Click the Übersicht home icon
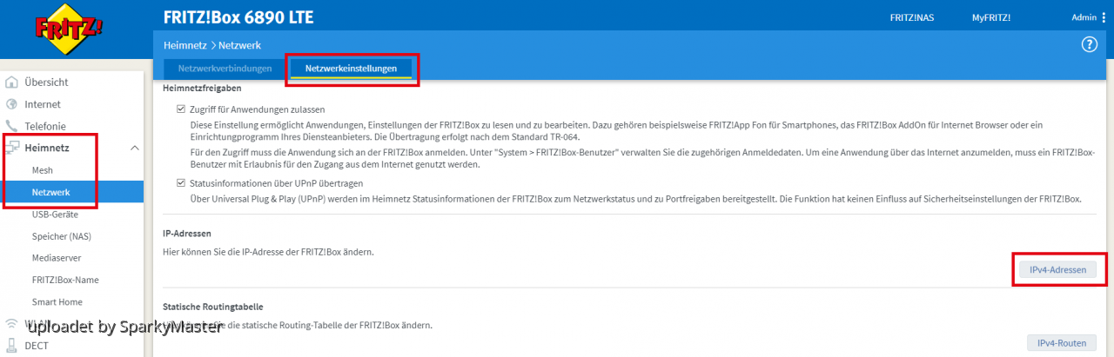 12,83
